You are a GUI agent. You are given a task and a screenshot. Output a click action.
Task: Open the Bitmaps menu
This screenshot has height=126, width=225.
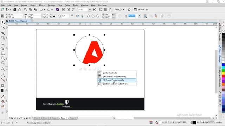pyautogui.click(x=52, y=5)
